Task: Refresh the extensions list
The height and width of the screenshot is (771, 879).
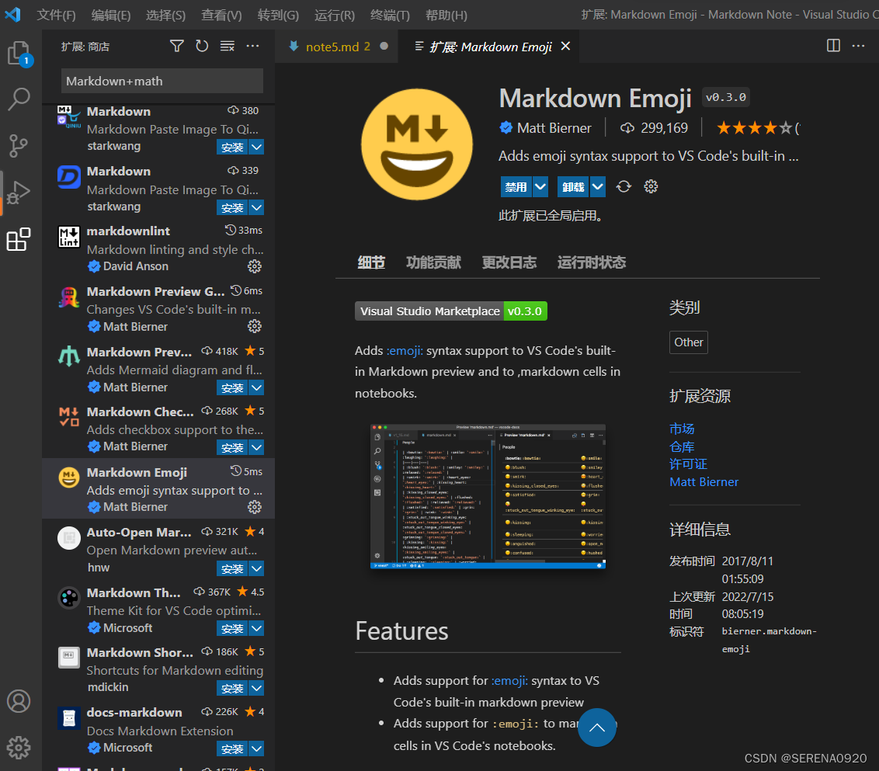Action: (202, 46)
